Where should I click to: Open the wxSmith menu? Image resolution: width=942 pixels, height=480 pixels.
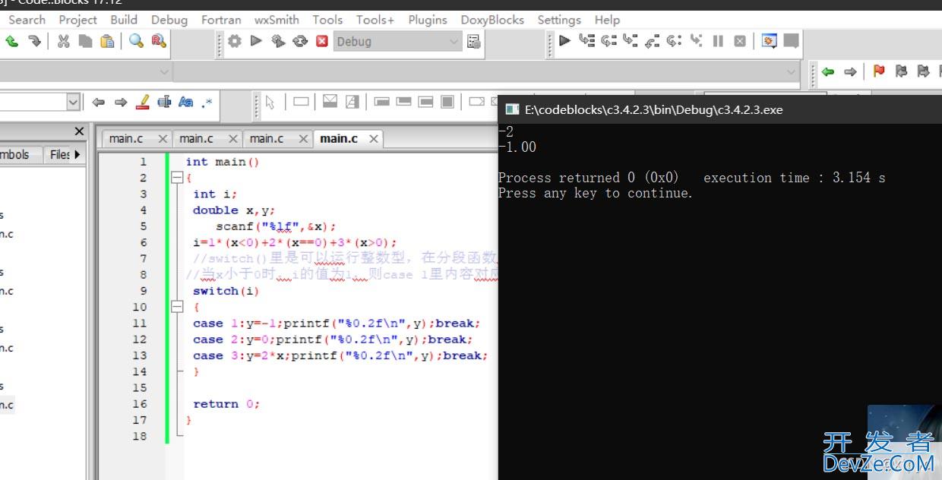click(x=277, y=20)
